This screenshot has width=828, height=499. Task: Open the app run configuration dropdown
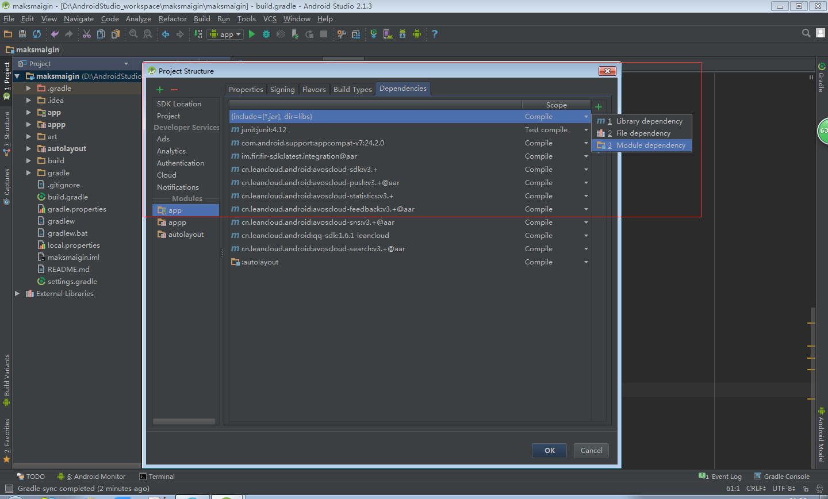coord(225,34)
